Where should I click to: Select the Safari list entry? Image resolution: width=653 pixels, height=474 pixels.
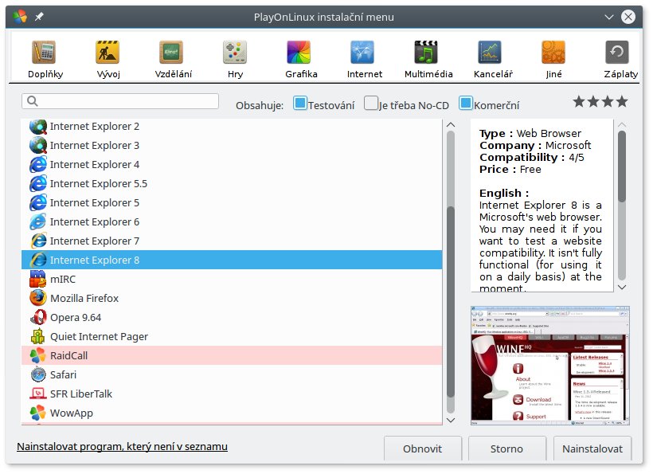[x=232, y=375]
